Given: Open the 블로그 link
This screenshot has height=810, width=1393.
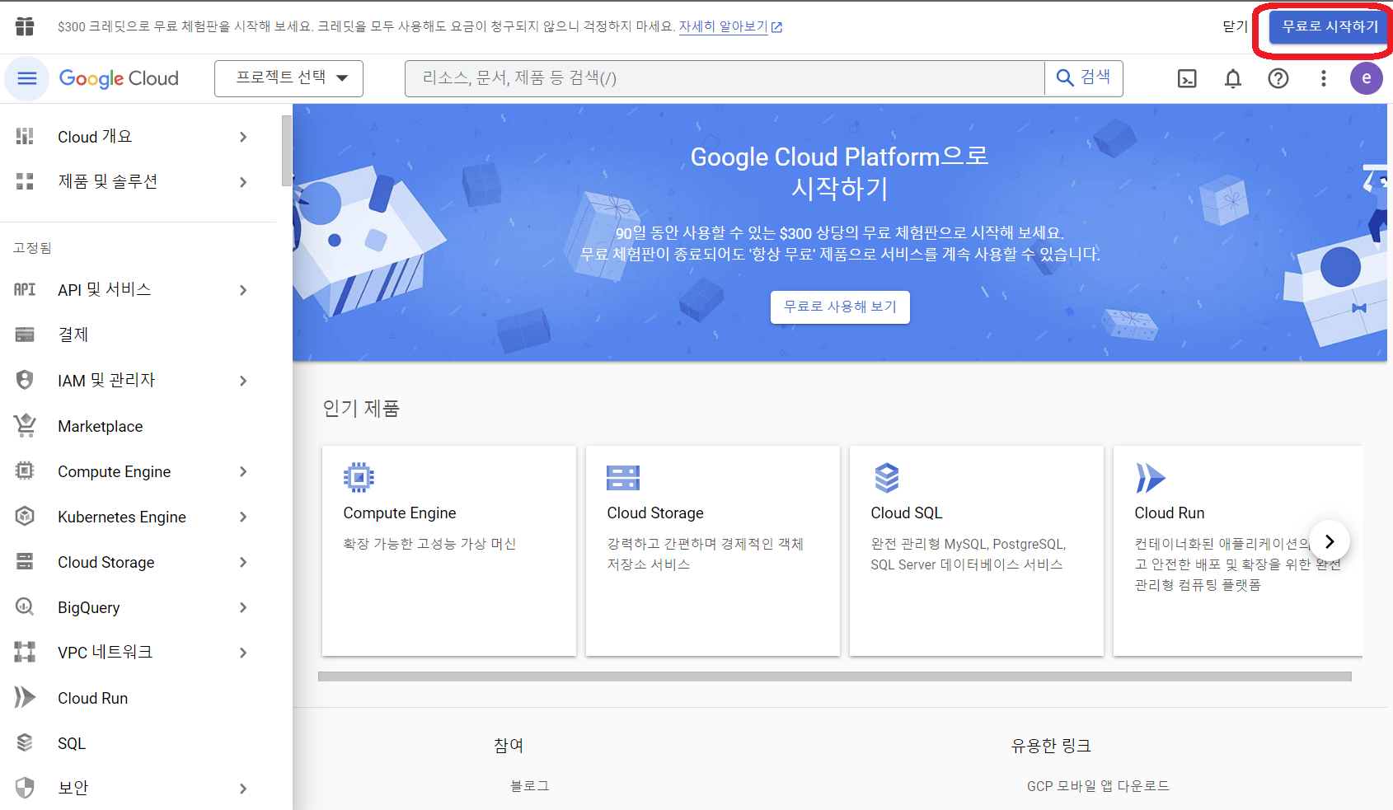Looking at the screenshot, I should point(530,786).
